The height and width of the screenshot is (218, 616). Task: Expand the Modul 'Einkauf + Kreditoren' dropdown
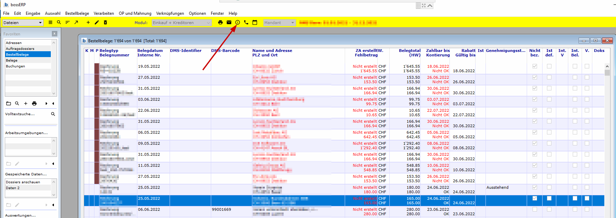182,23
